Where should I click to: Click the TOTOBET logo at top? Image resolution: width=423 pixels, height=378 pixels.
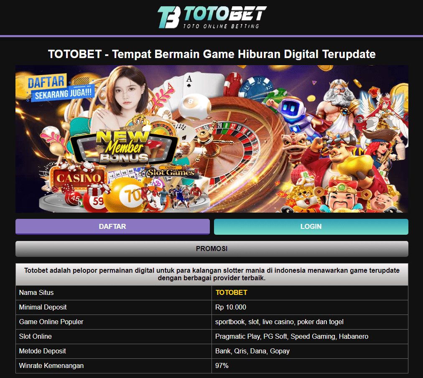212,18
